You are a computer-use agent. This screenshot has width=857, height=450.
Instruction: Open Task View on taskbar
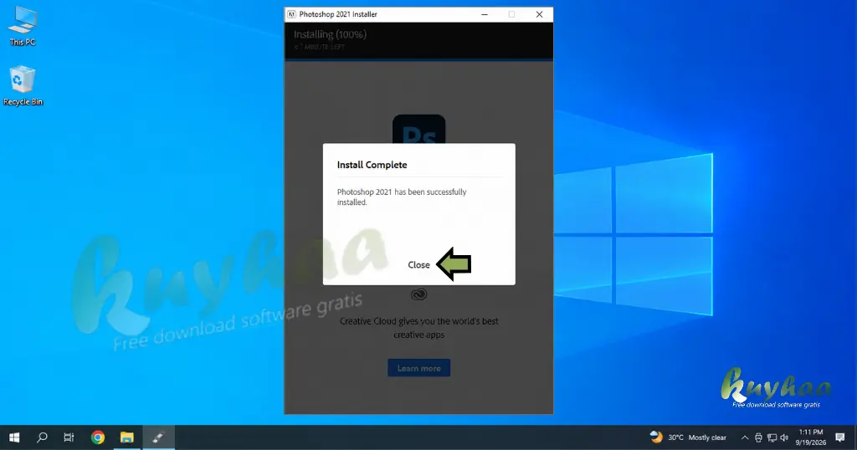(x=69, y=437)
